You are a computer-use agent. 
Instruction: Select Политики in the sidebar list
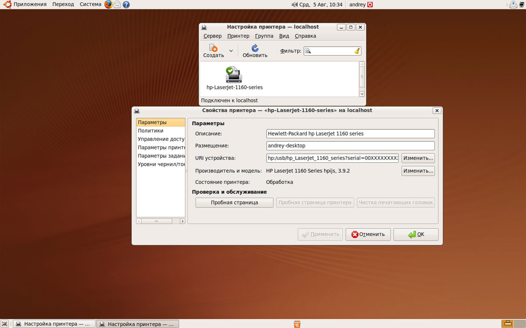coord(151,131)
